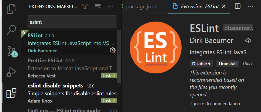Viewport: 261px width, 112px height.
Task: Install eslint-disable-snippets by Adam Knox
Action: [109, 101]
